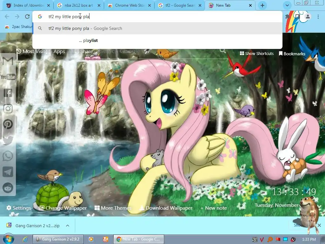Select the playlist autocomplete suggestion

point(157,40)
